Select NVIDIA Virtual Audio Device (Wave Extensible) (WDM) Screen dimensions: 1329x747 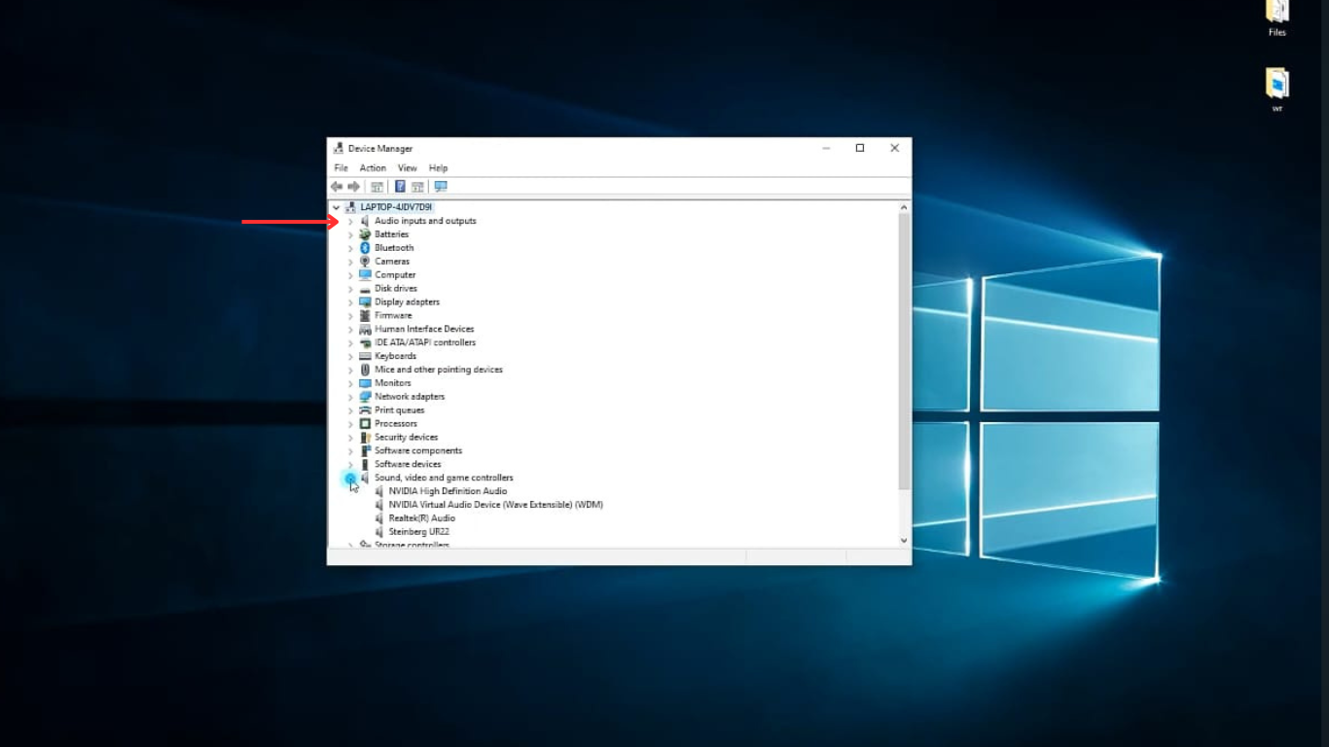[x=496, y=505]
